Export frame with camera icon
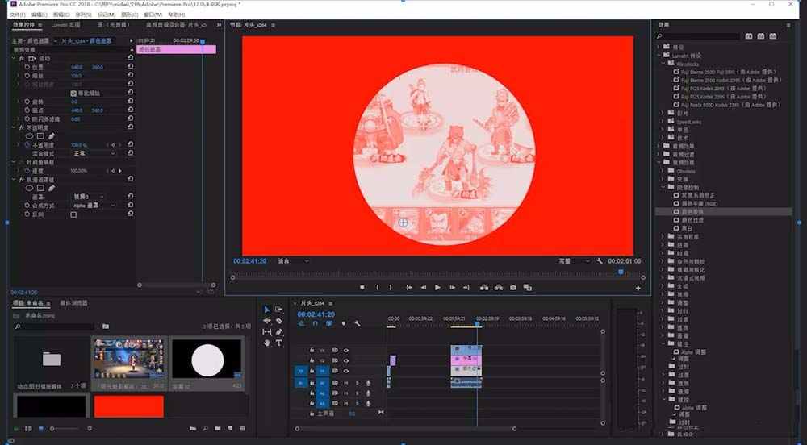807x445 pixels. pyautogui.click(x=513, y=288)
